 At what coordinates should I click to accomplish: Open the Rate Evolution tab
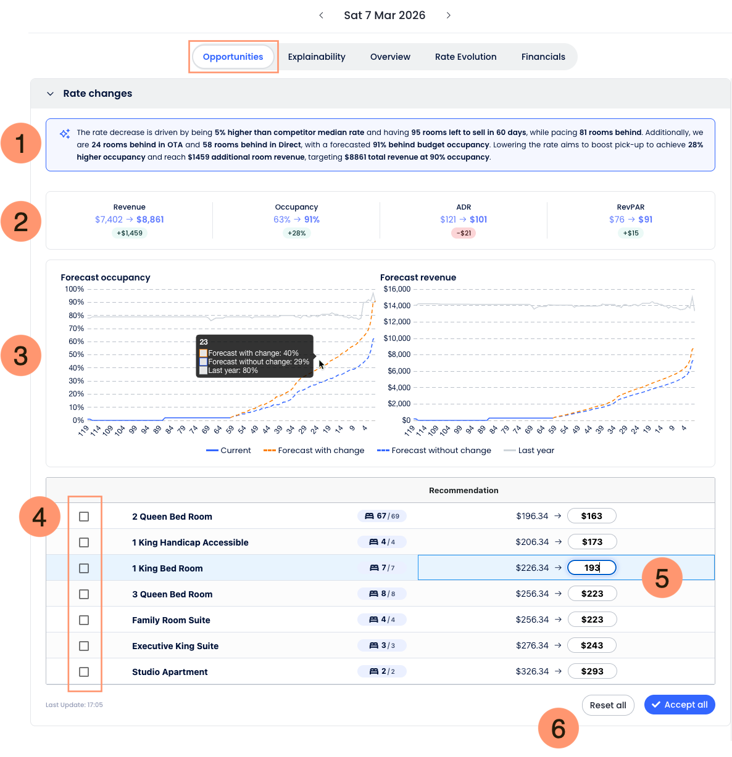point(465,57)
